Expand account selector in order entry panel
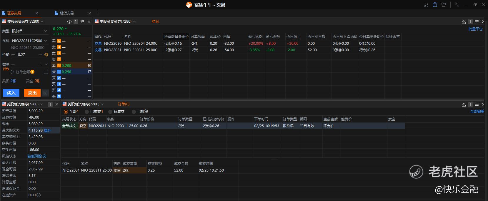Viewport: 488px width, 201px height. 42,21
